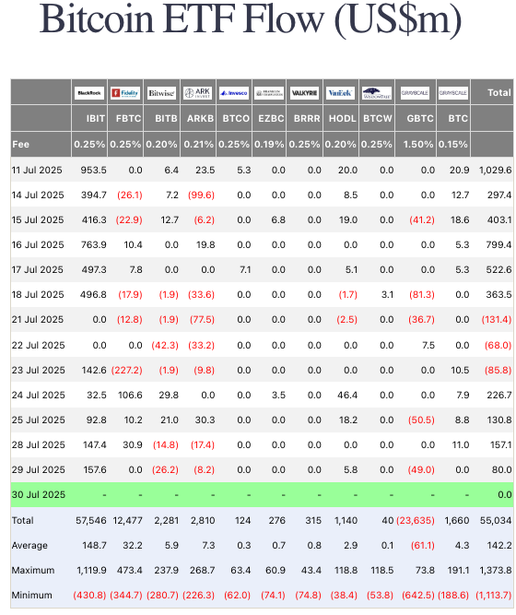516x615 pixels.
Task: Select the 14 Jul 2025 date row
Action: [262, 195]
